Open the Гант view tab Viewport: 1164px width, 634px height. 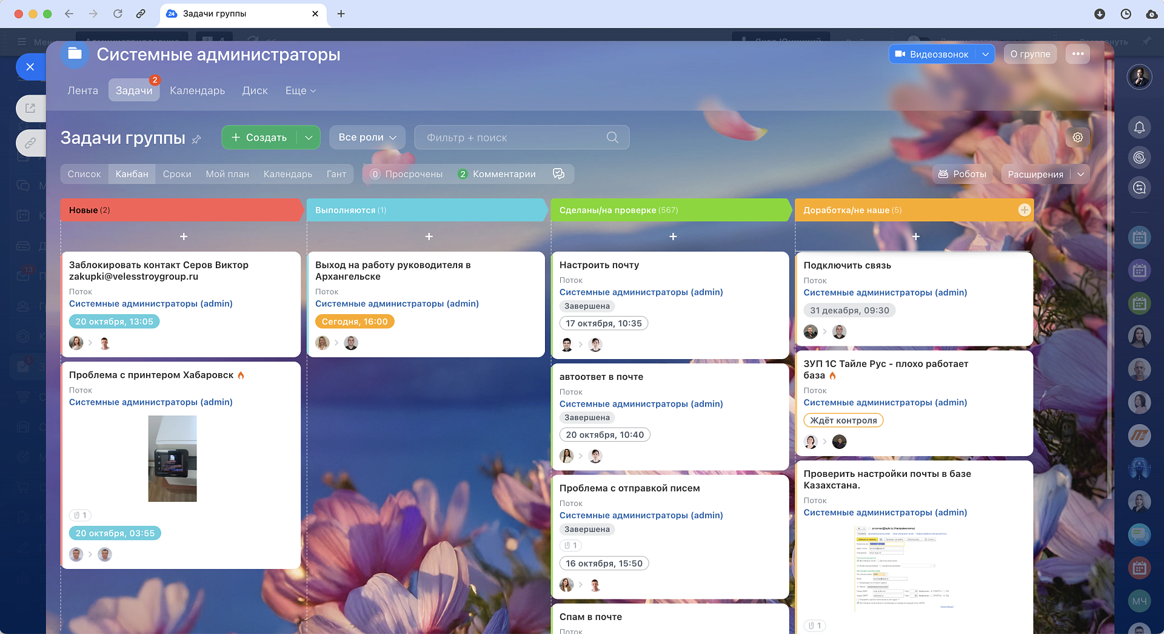click(336, 174)
